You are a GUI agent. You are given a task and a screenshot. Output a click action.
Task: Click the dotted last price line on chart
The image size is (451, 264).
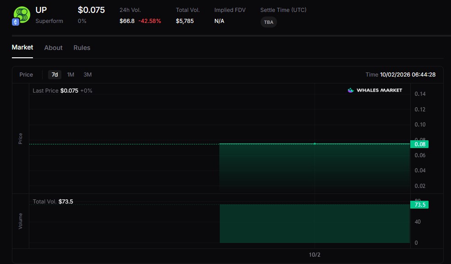[137, 143]
